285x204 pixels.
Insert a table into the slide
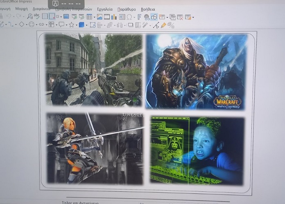coord(89,17)
